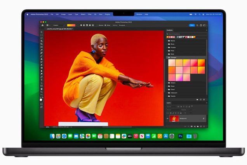Image resolution: width=247 pixels, height=165 pixels.
Task: Open the Trash in the Dock
Action: pos(195,136)
